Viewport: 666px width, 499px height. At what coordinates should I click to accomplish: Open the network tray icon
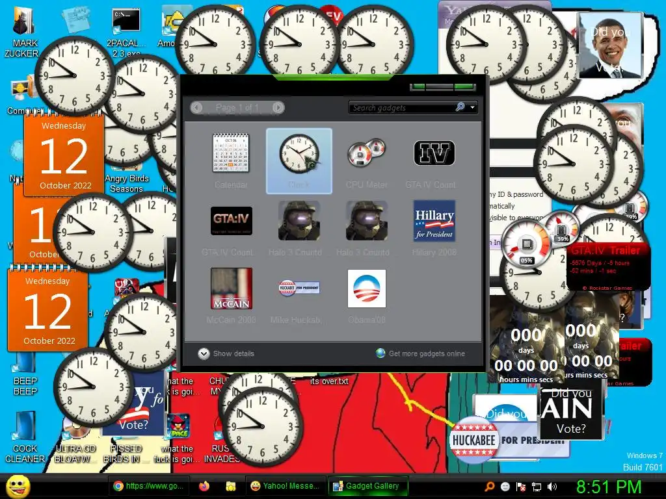[536, 487]
